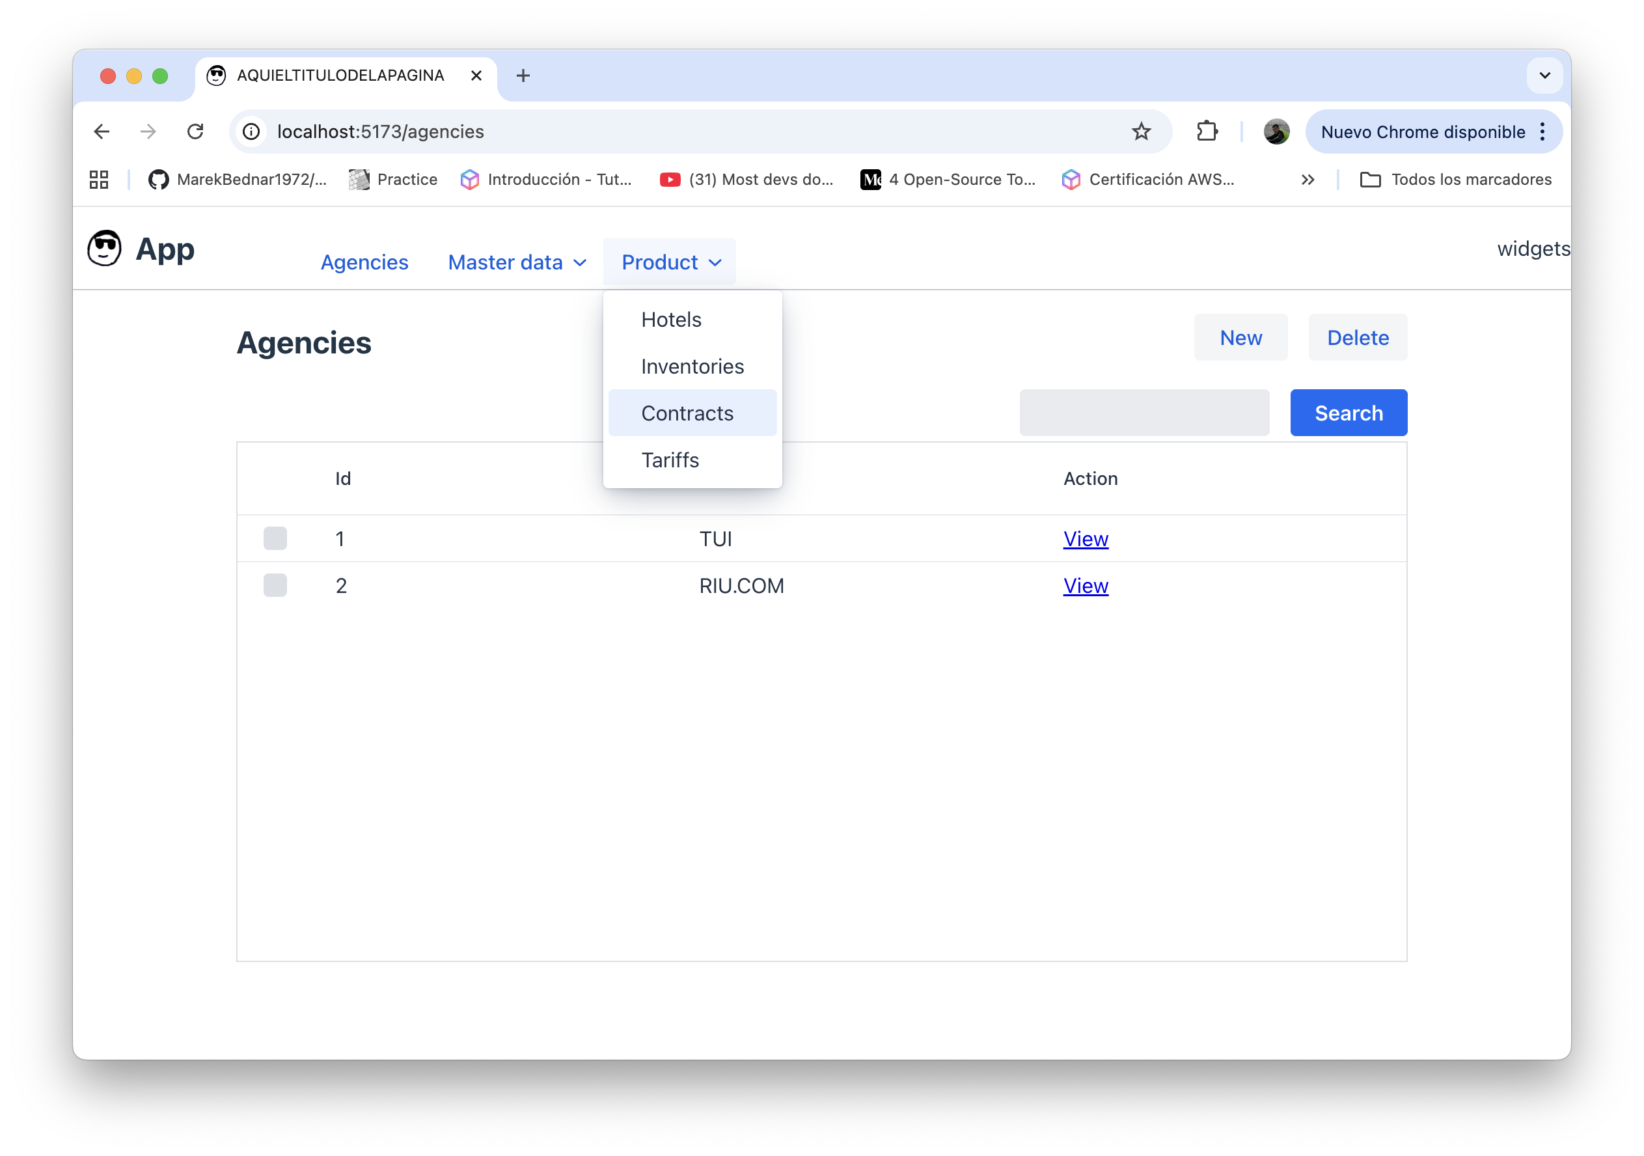
Task: Click the browser back arrow
Action: pos(102,131)
